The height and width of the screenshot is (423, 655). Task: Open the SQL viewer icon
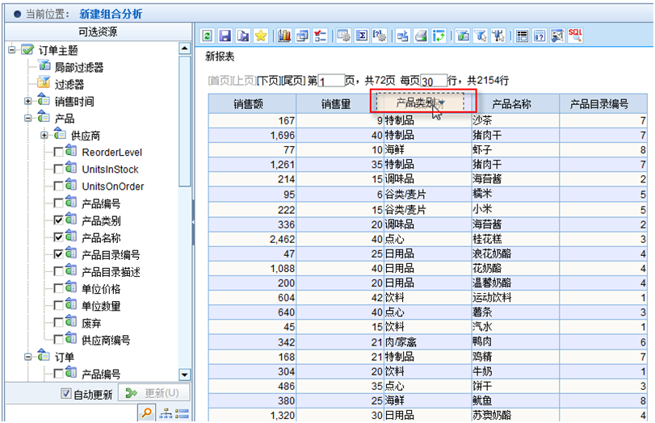[575, 36]
